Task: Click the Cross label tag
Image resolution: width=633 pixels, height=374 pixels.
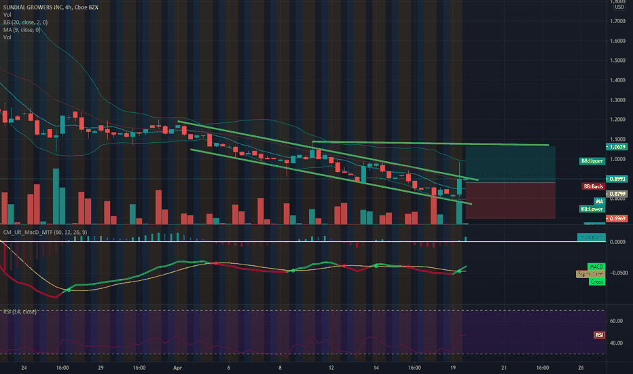Action: 597,282
